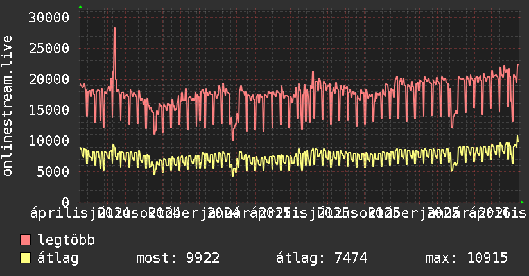Click the onlinestream.live vertical axis title
Screen dimensions: 529x276
pos(7,106)
